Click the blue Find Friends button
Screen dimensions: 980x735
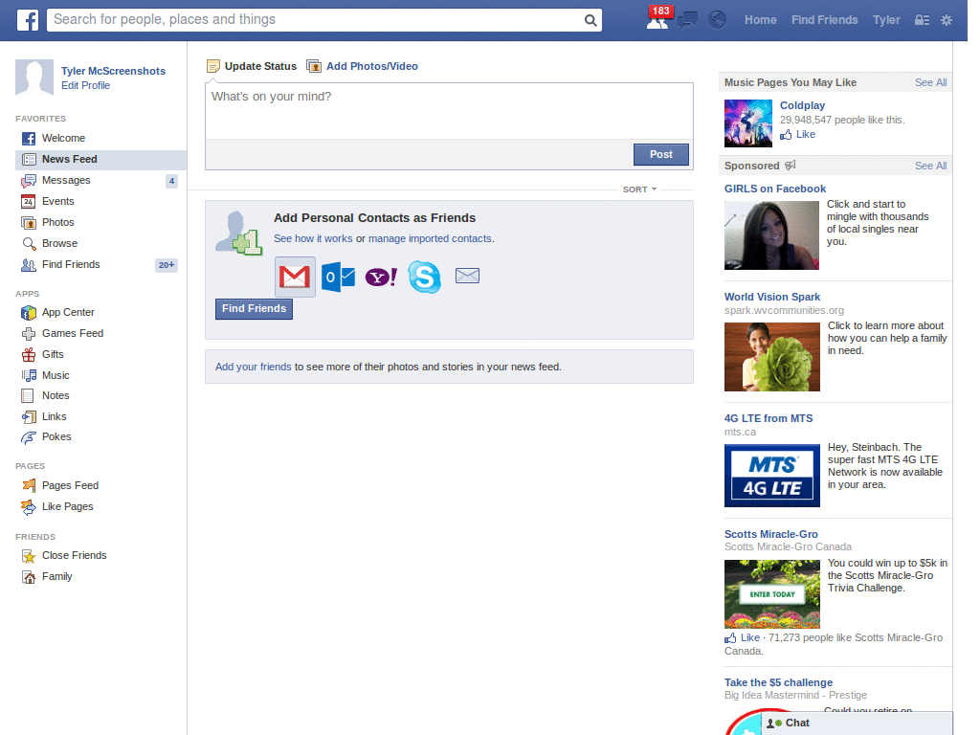(x=254, y=309)
